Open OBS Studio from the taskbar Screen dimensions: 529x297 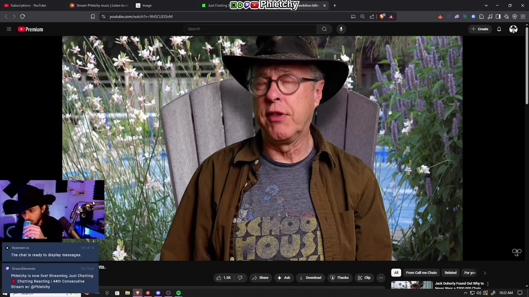coord(168,293)
